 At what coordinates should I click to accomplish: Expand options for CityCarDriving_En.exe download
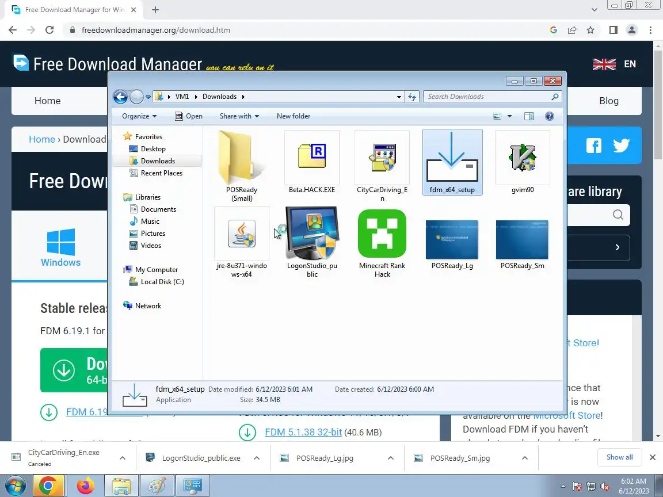click(x=122, y=458)
